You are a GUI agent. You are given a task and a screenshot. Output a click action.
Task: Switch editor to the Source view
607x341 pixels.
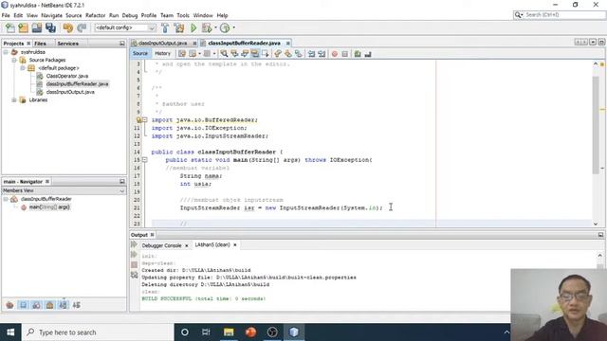point(140,53)
